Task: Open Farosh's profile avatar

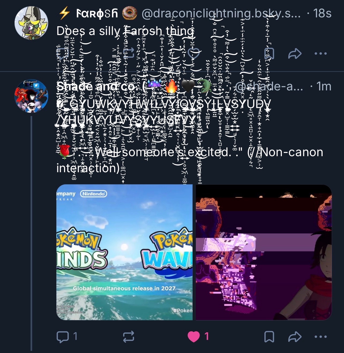Action: pyautogui.click(x=31, y=23)
